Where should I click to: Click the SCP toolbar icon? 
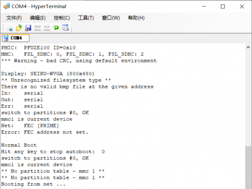pyautogui.click(x=47, y=28)
